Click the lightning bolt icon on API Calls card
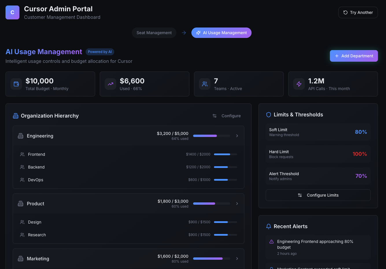386x269 pixels. point(299,84)
